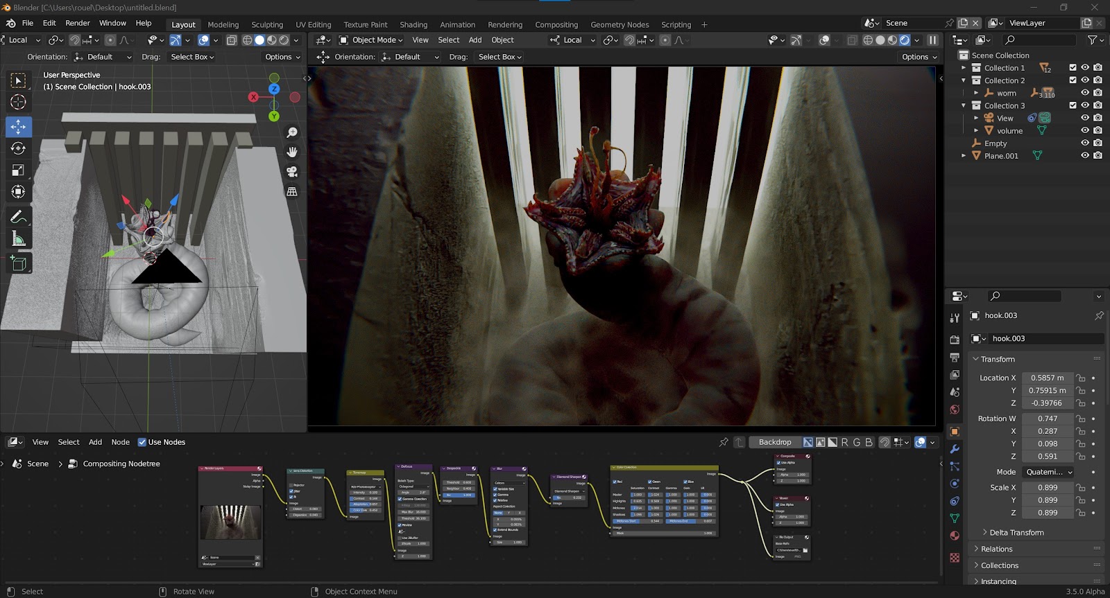Select the Transform tool in left toolbar

click(x=19, y=192)
